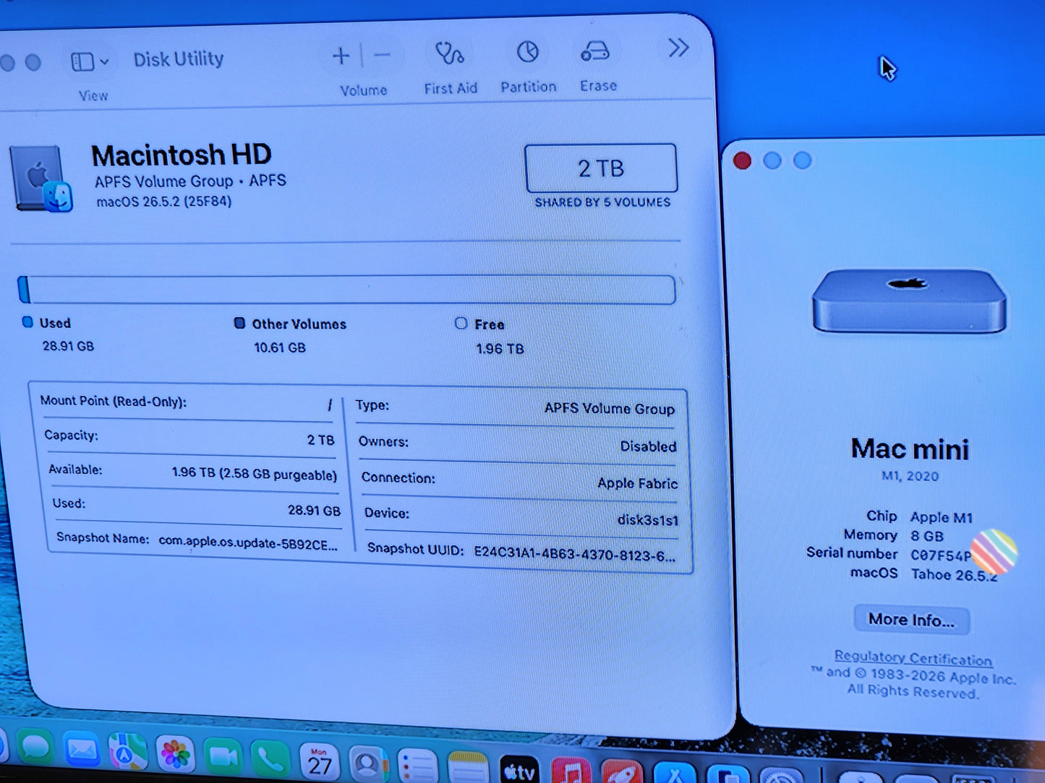Open the sidebar View menu in Disk Utility
1045x783 pixels.
90,62
